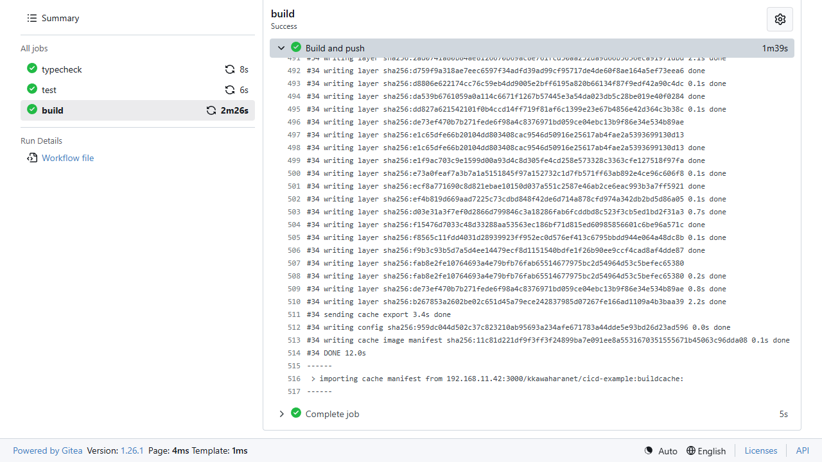Open the Licenses footer link
The width and height of the screenshot is (822, 462).
[761, 450]
